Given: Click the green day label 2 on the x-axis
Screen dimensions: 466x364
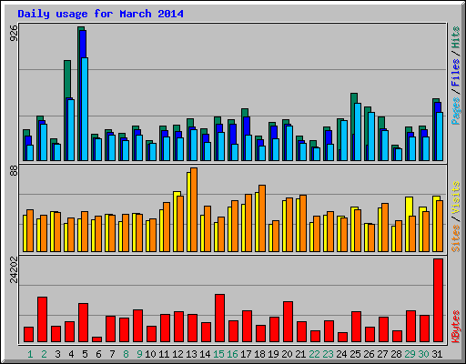Looking at the screenshot, I should pyautogui.click(x=44, y=354).
